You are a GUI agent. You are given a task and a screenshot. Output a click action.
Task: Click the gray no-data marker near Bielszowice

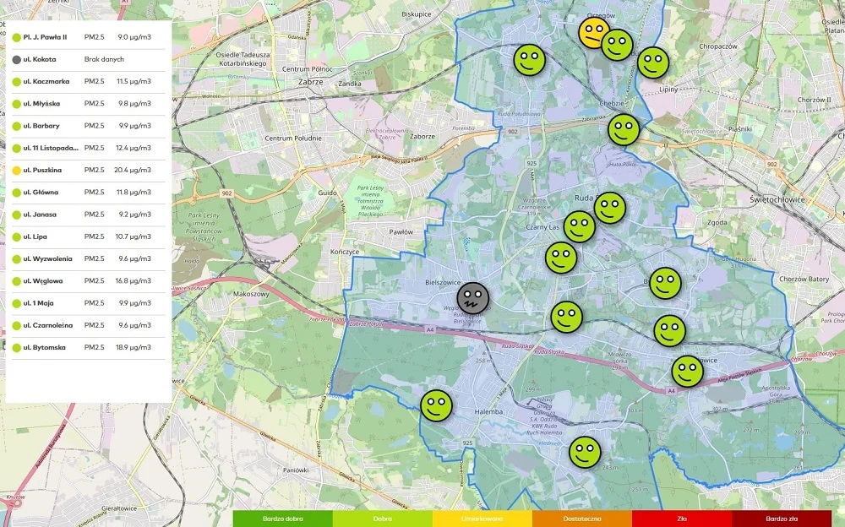click(x=473, y=296)
